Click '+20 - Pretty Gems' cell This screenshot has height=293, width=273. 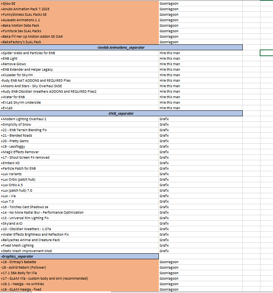(x=79, y=141)
